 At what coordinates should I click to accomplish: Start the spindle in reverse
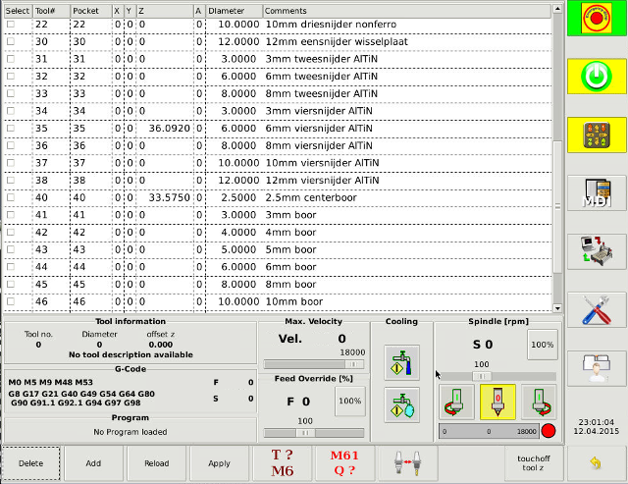tap(456, 403)
